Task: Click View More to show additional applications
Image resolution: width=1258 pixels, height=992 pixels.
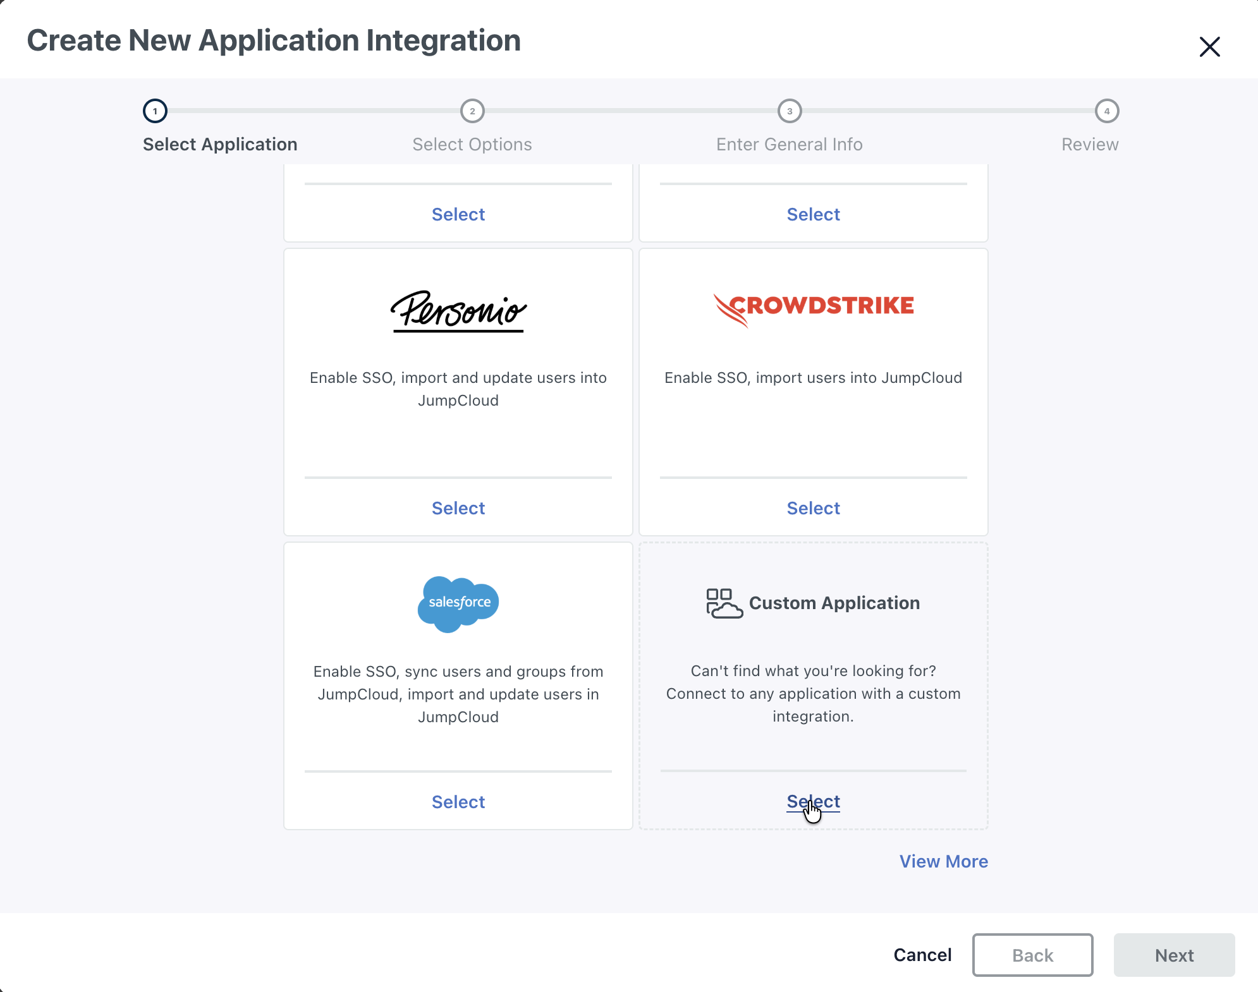Action: point(943,861)
